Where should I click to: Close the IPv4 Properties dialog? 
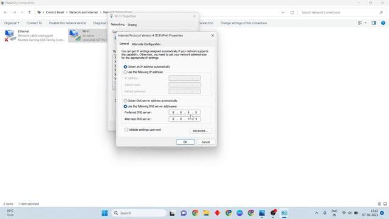click(213, 35)
